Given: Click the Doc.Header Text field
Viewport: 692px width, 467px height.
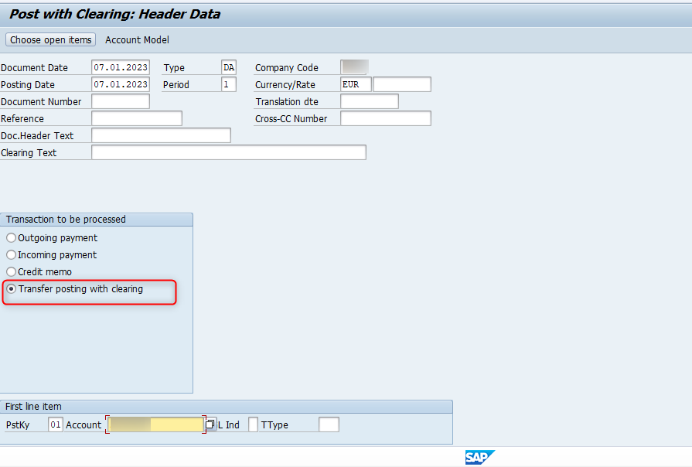Looking at the screenshot, I should coord(161,136).
